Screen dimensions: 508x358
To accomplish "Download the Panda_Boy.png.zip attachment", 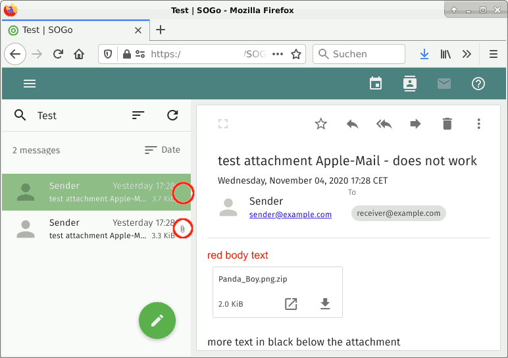I will click(x=324, y=303).
